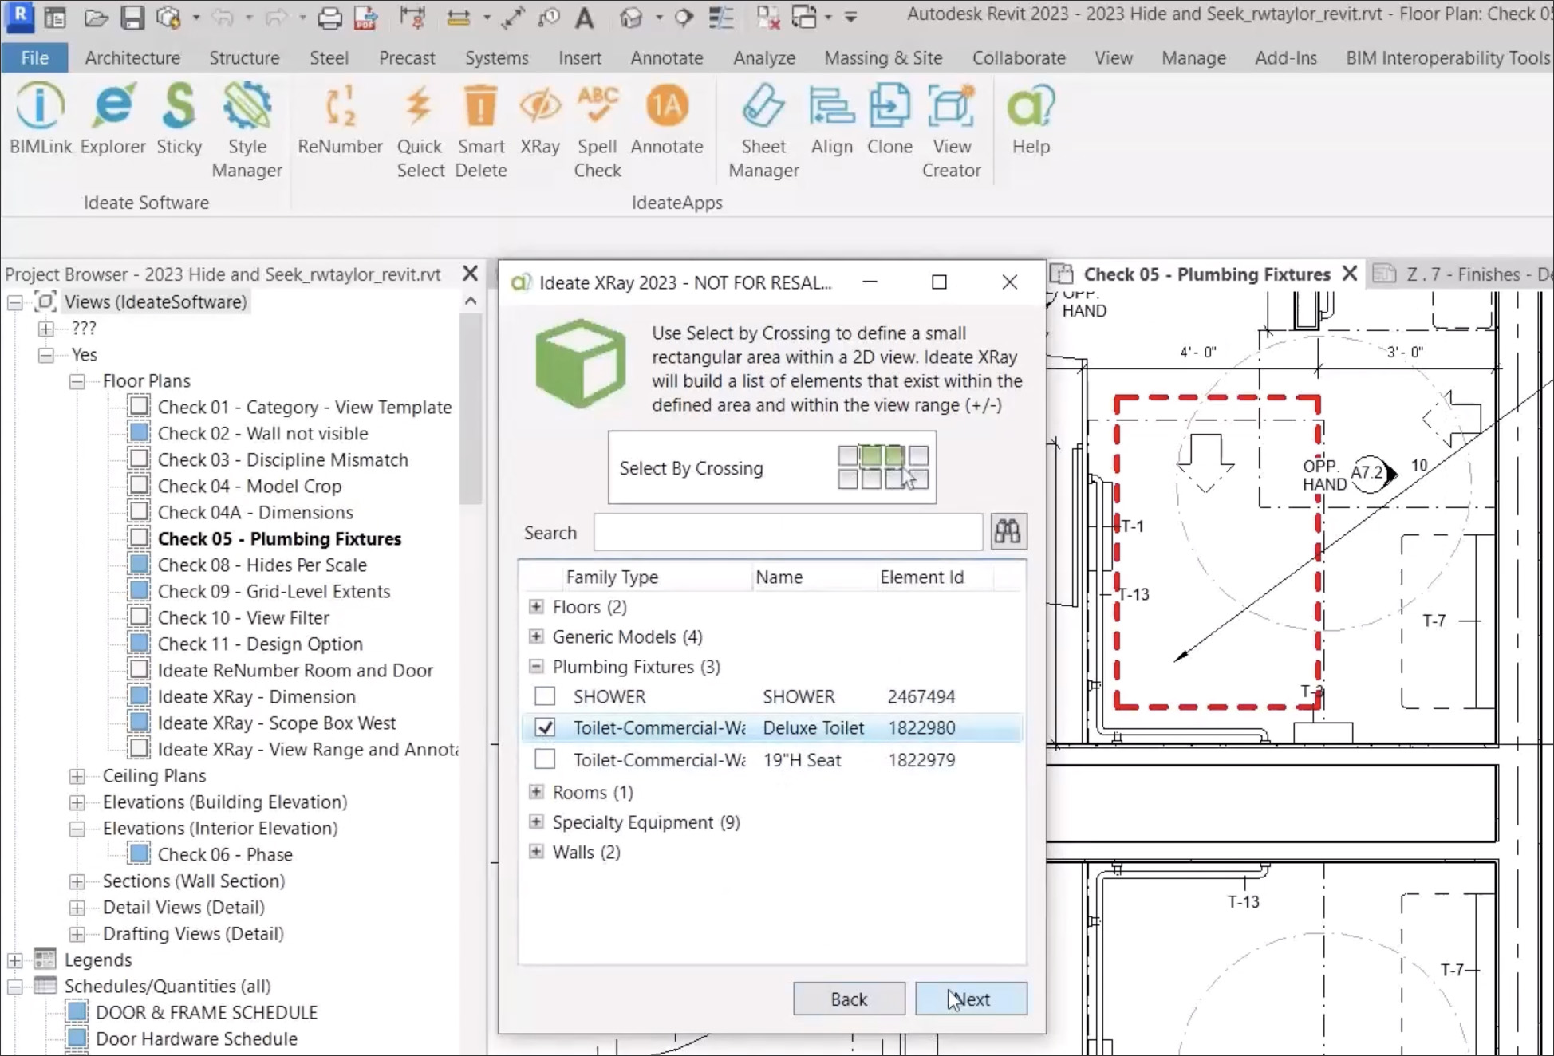
Task: Check the SHOWER checkbox
Action: 545,696
